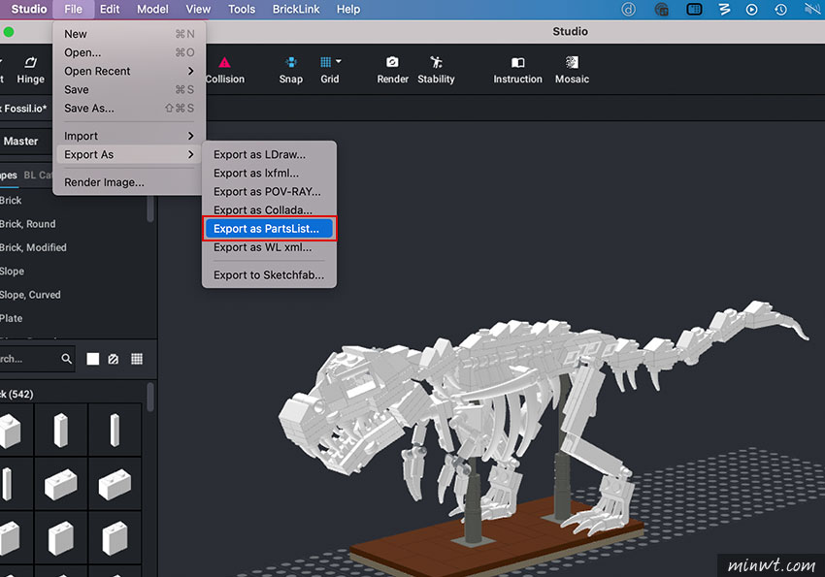Select Export as WL xml...

269,247
